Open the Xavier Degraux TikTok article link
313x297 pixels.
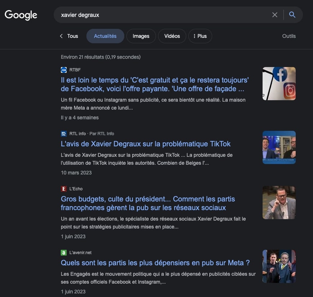(146, 144)
